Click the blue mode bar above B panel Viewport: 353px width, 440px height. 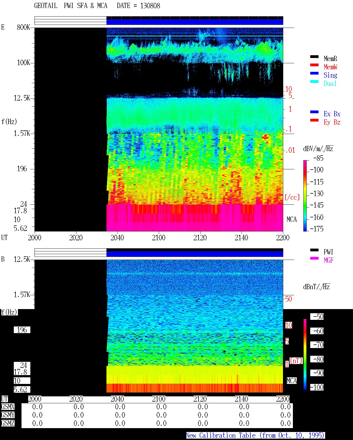(195, 254)
